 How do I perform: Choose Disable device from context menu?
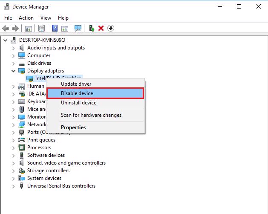click(77, 93)
